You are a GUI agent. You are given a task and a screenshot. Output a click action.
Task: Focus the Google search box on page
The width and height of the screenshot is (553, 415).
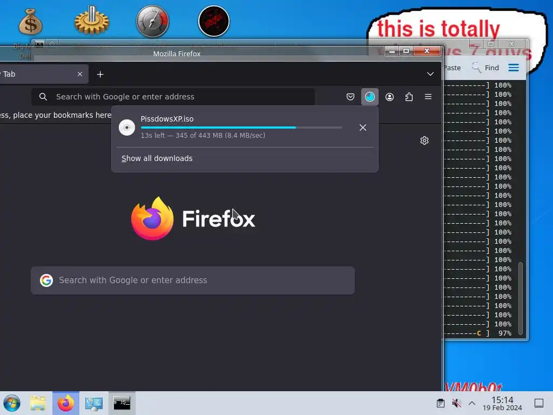click(193, 280)
